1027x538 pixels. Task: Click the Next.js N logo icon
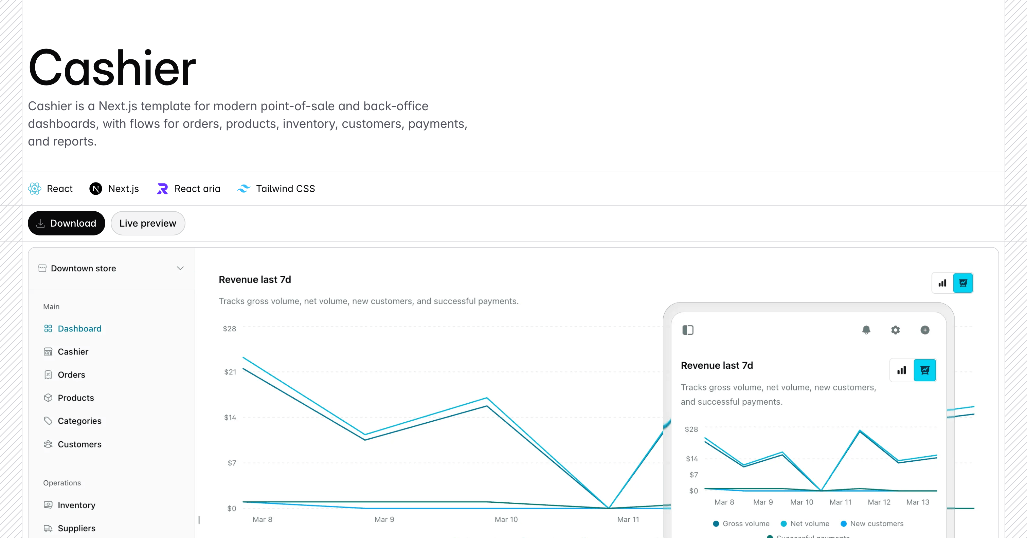click(96, 188)
